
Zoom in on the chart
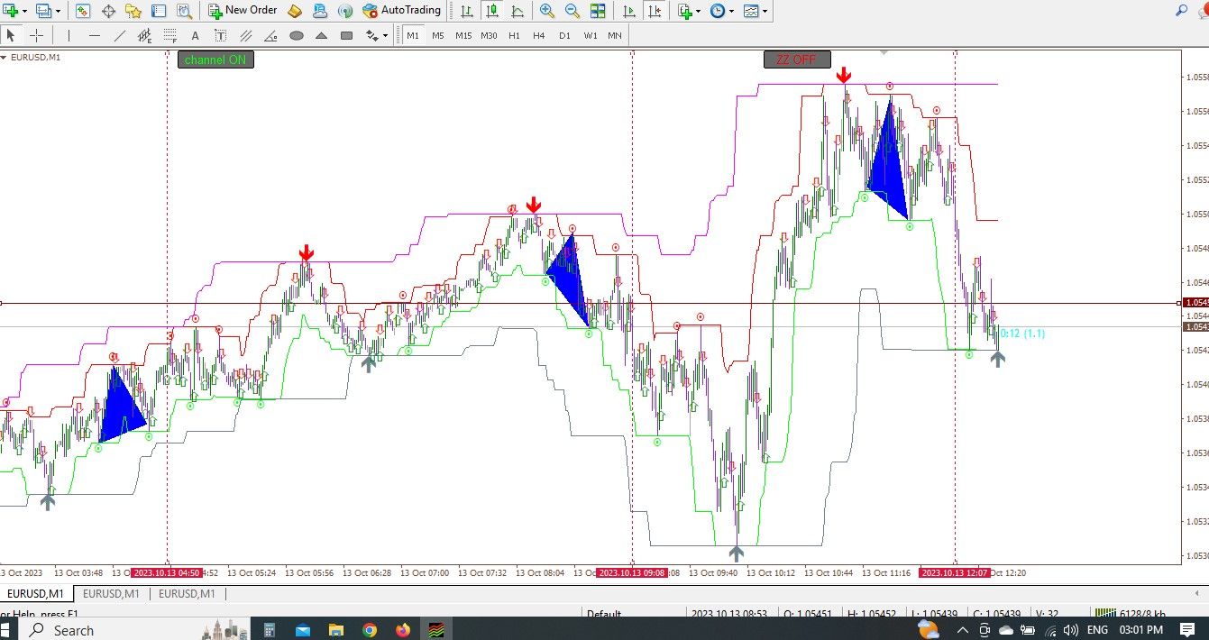tap(547, 11)
